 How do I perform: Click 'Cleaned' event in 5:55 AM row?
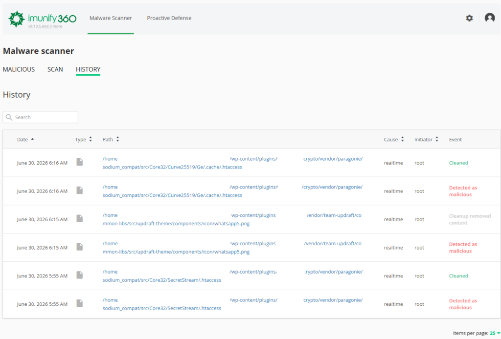[x=458, y=276]
